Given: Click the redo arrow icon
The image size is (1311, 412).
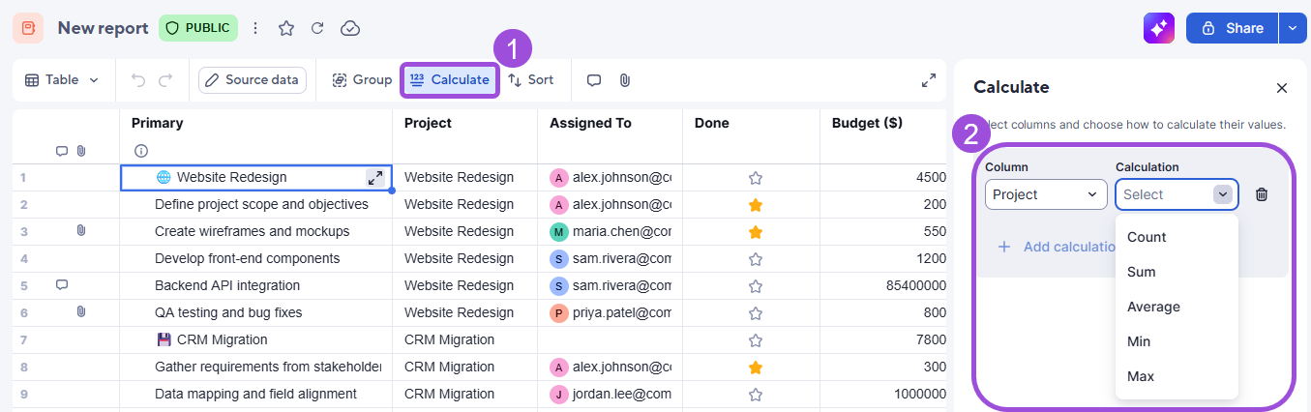Looking at the screenshot, I should tap(165, 80).
